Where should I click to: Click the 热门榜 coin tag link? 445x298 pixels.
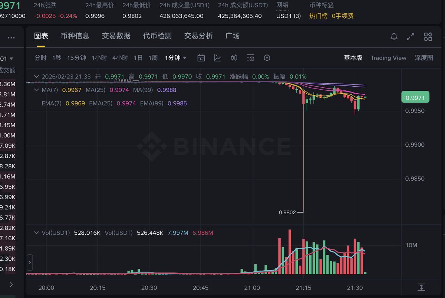319,16
